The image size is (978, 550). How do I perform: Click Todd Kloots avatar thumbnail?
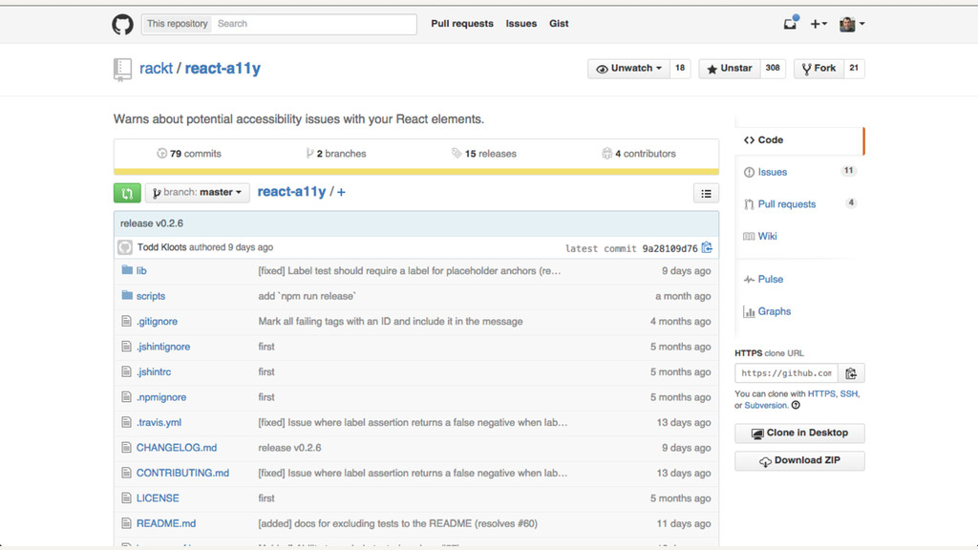(125, 247)
